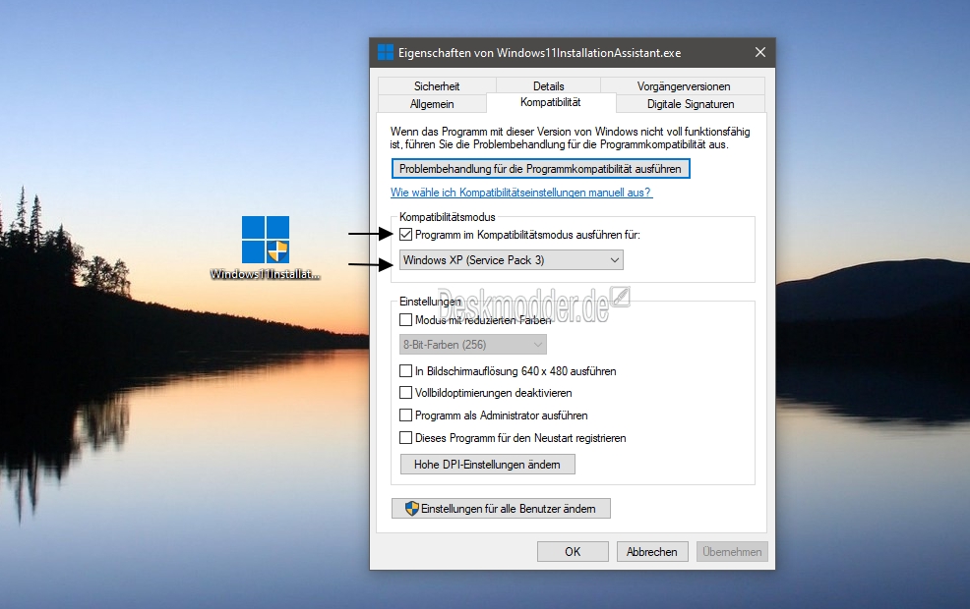Open link about manual Kompatibilitätseinstellungen
The width and height of the screenshot is (970, 609).
(x=520, y=193)
